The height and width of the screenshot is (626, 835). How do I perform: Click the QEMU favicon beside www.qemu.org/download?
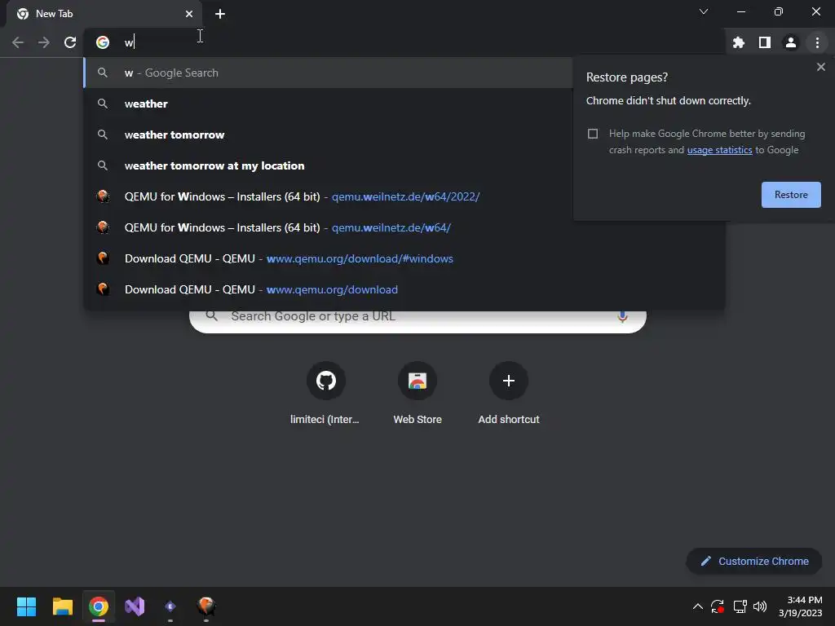pyautogui.click(x=103, y=289)
